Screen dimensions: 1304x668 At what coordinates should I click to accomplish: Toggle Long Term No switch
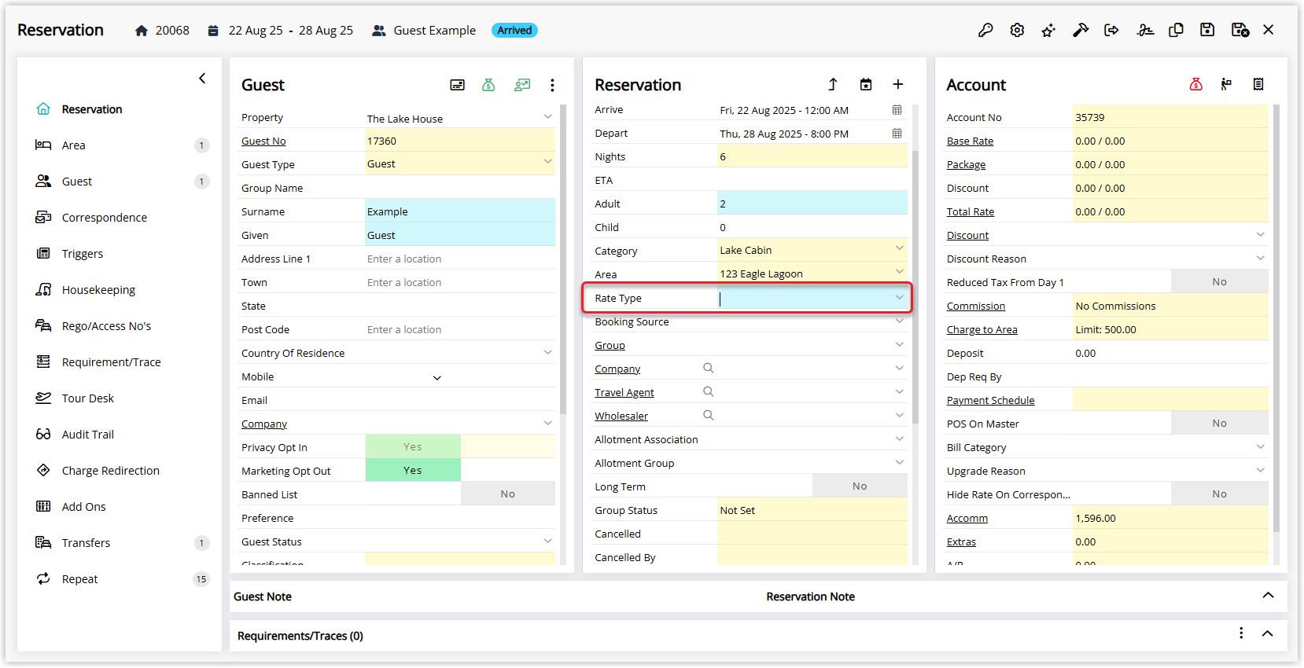[x=860, y=486]
